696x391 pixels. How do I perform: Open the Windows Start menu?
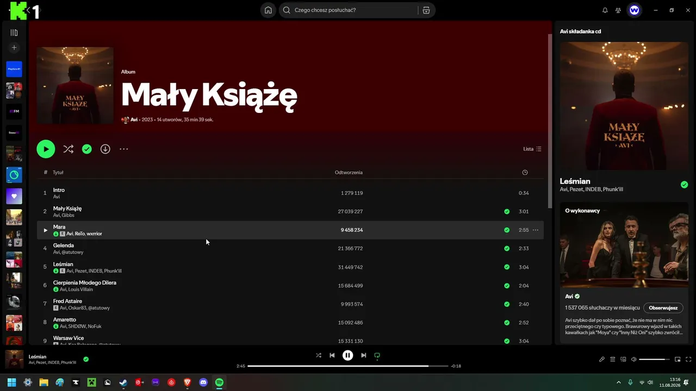pyautogui.click(x=11, y=382)
